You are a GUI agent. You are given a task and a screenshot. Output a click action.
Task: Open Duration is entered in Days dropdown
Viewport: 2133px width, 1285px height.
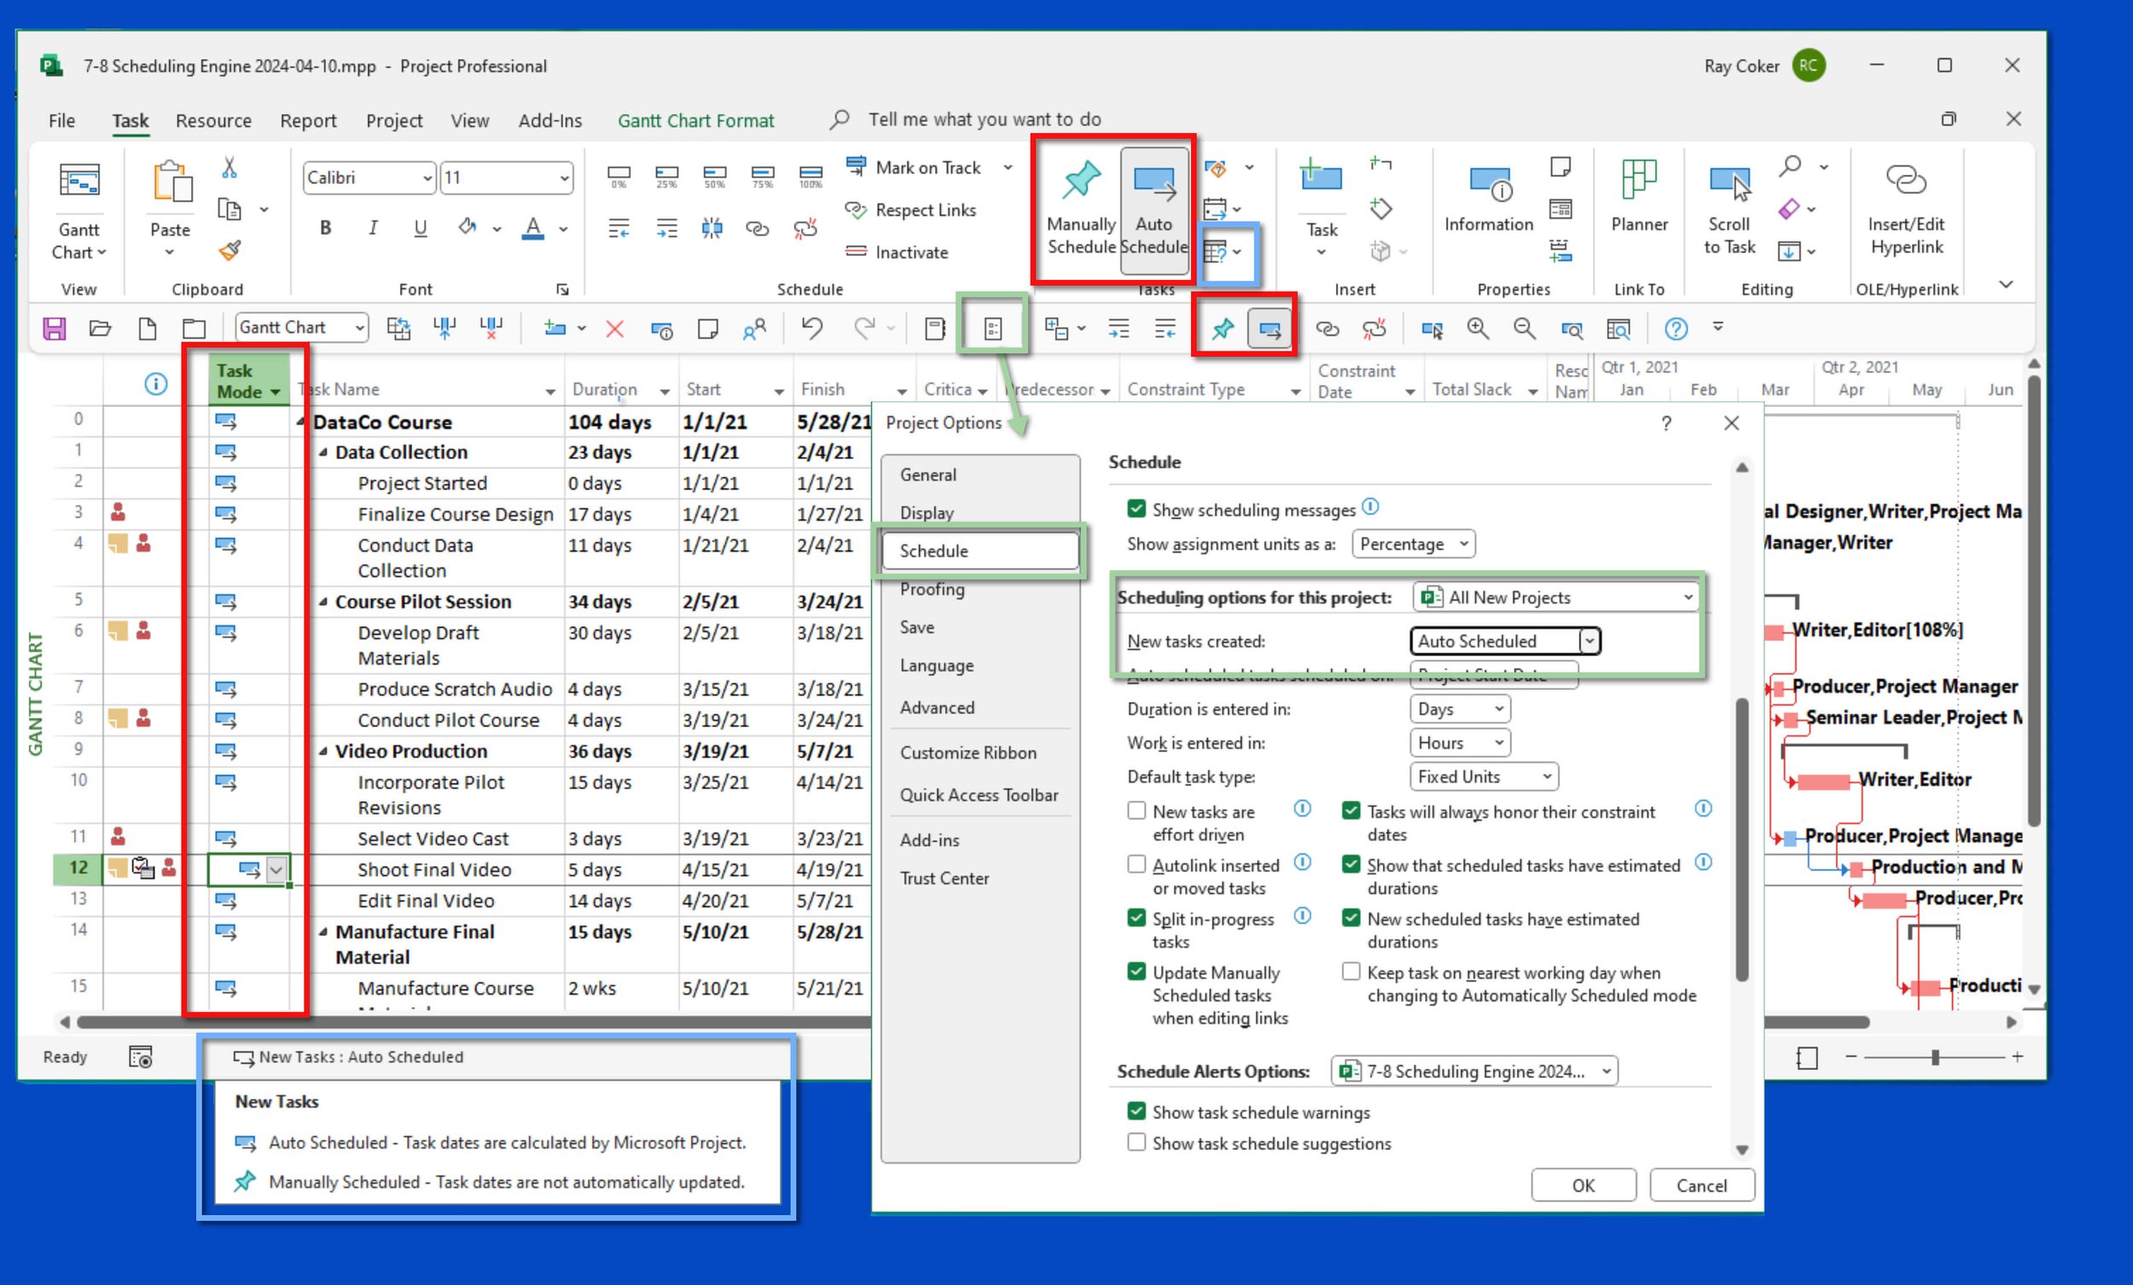click(1461, 708)
